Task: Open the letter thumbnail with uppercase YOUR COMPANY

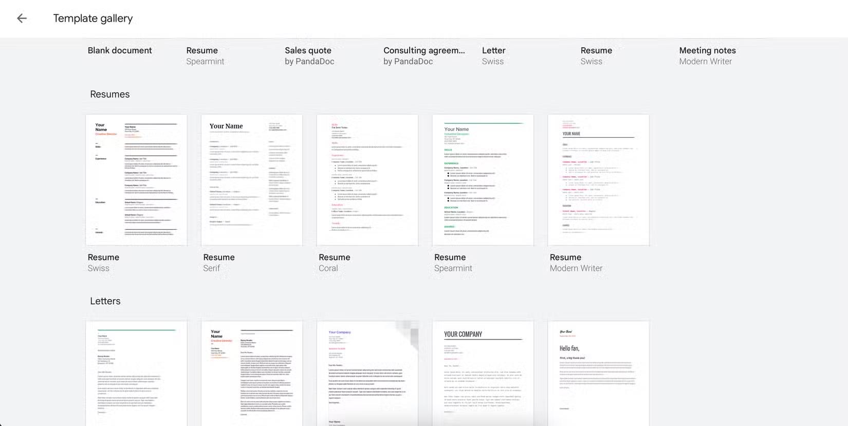Action: 483,374
